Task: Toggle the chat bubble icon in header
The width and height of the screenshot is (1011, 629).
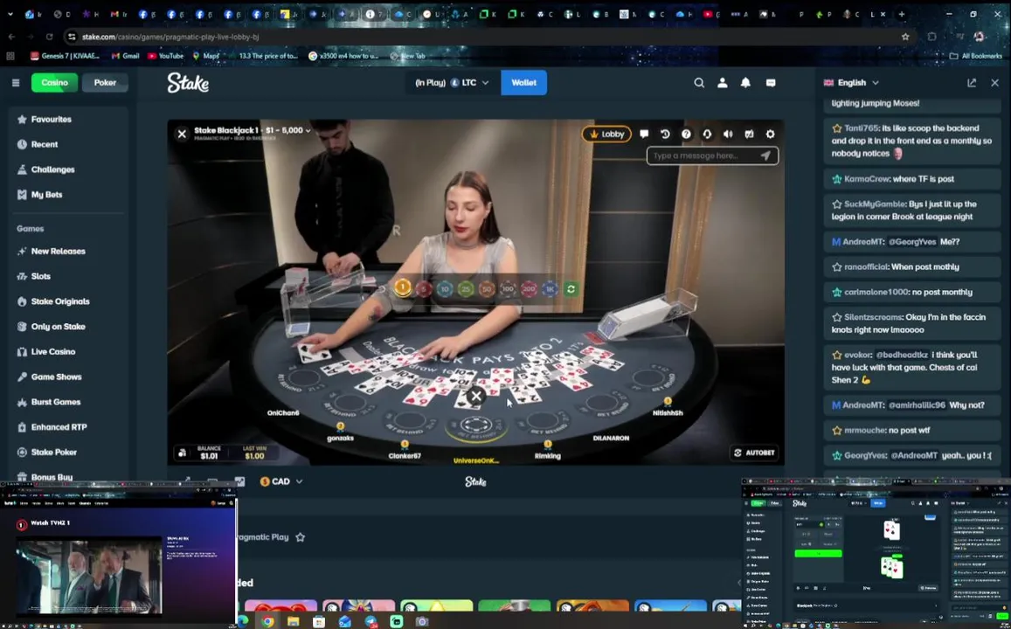Action: tap(771, 82)
